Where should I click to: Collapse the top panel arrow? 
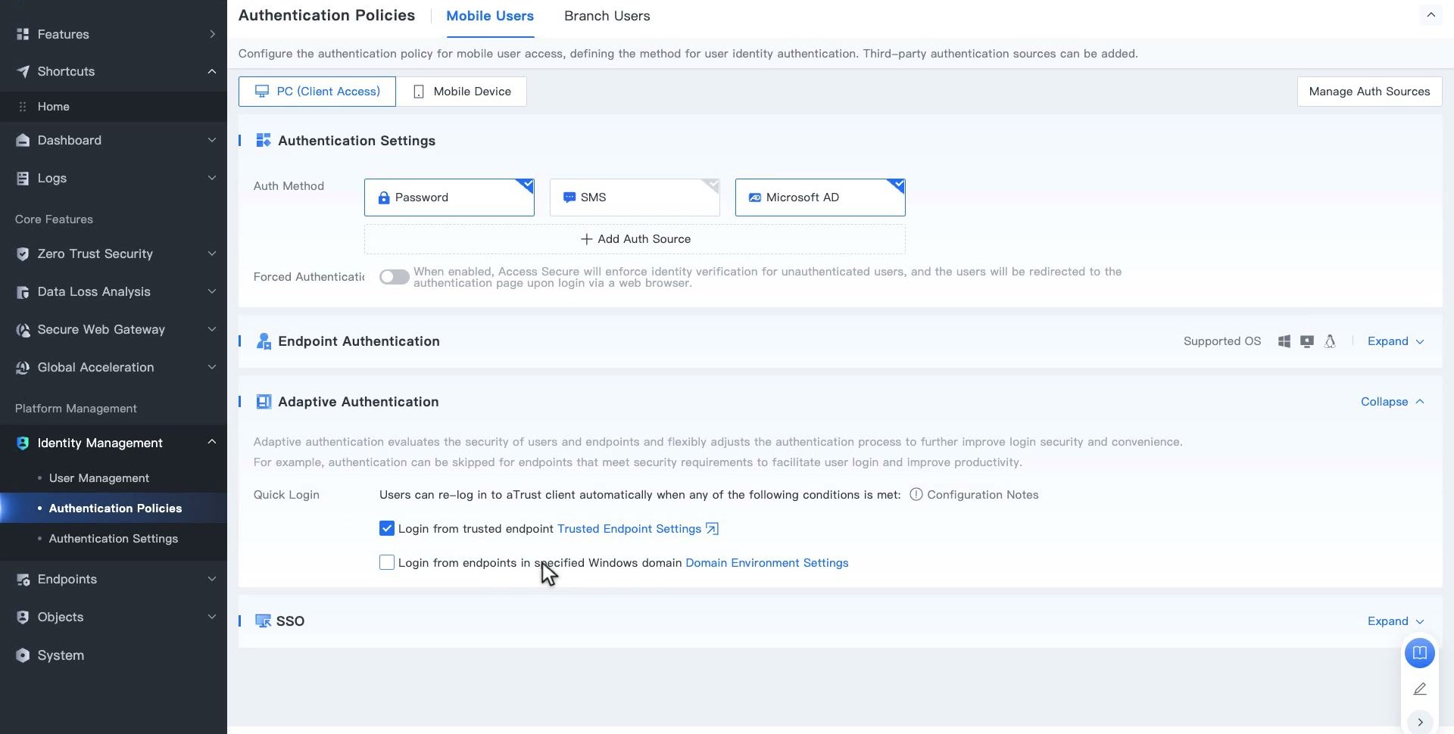pos(1431,15)
